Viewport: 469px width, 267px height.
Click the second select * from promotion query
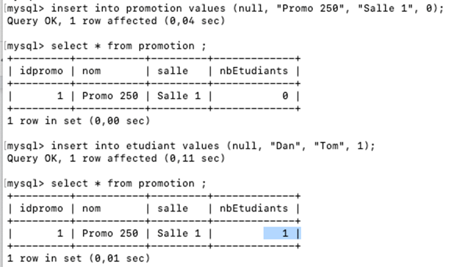pyautogui.click(x=128, y=184)
